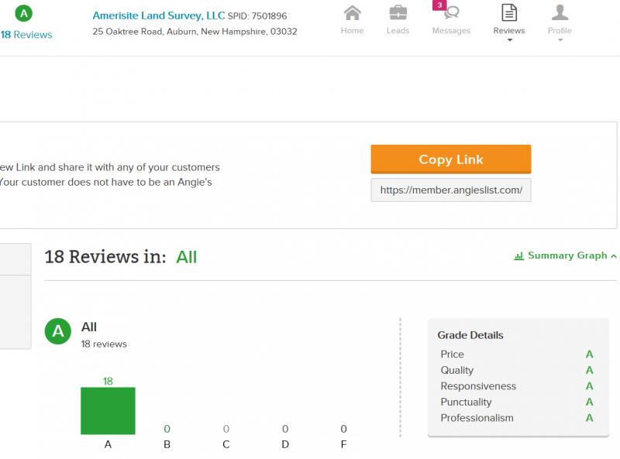Click Amerisite Land Survey, LLC company name
This screenshot has width=620, height=459.
158,15
